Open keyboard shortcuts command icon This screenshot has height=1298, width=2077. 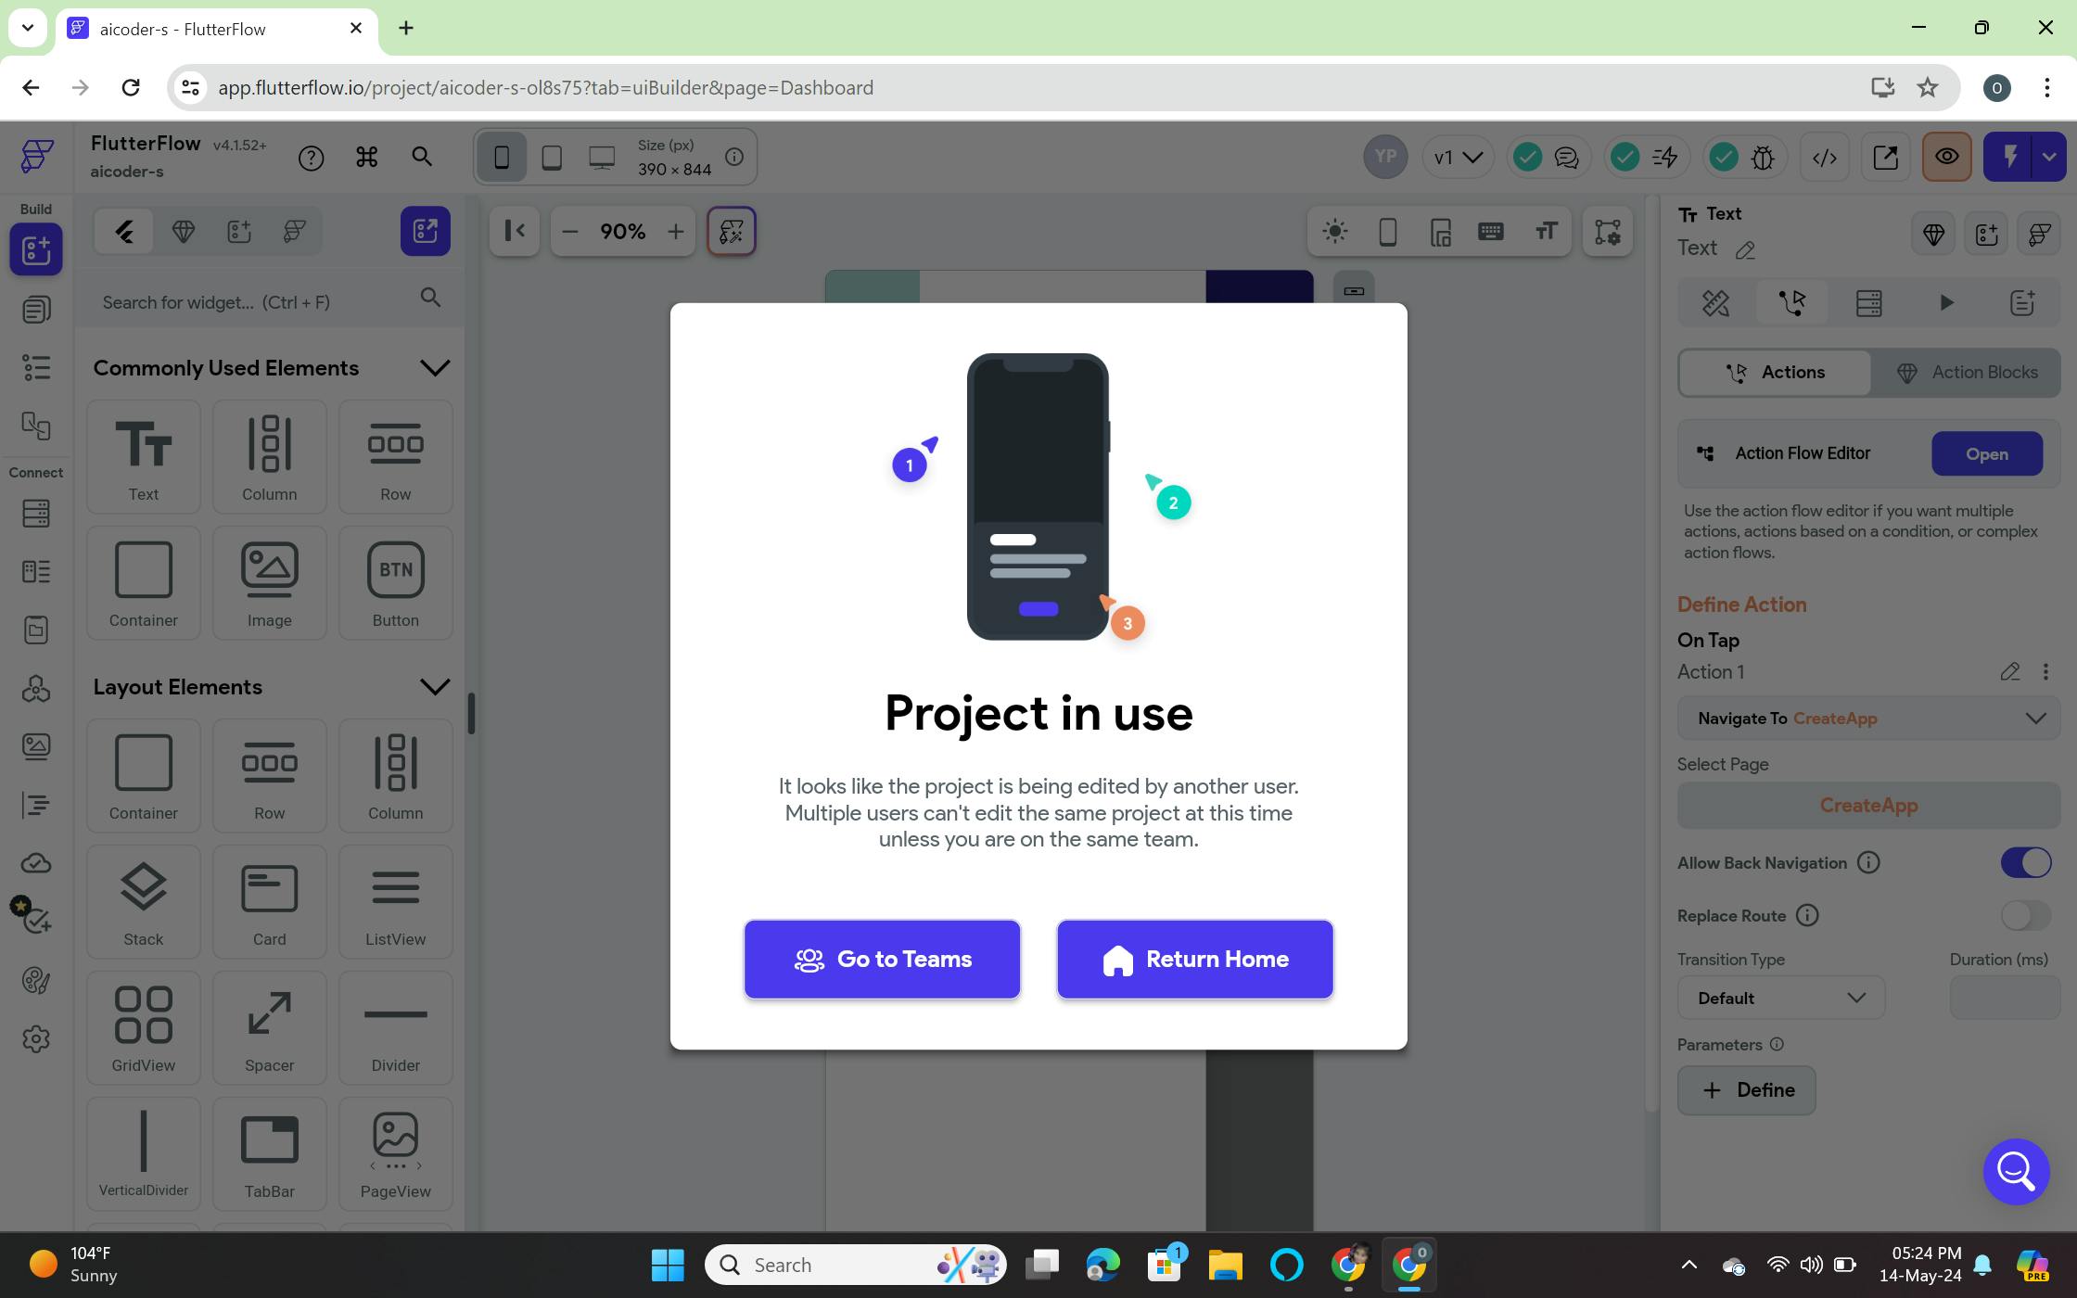point(367,158)
